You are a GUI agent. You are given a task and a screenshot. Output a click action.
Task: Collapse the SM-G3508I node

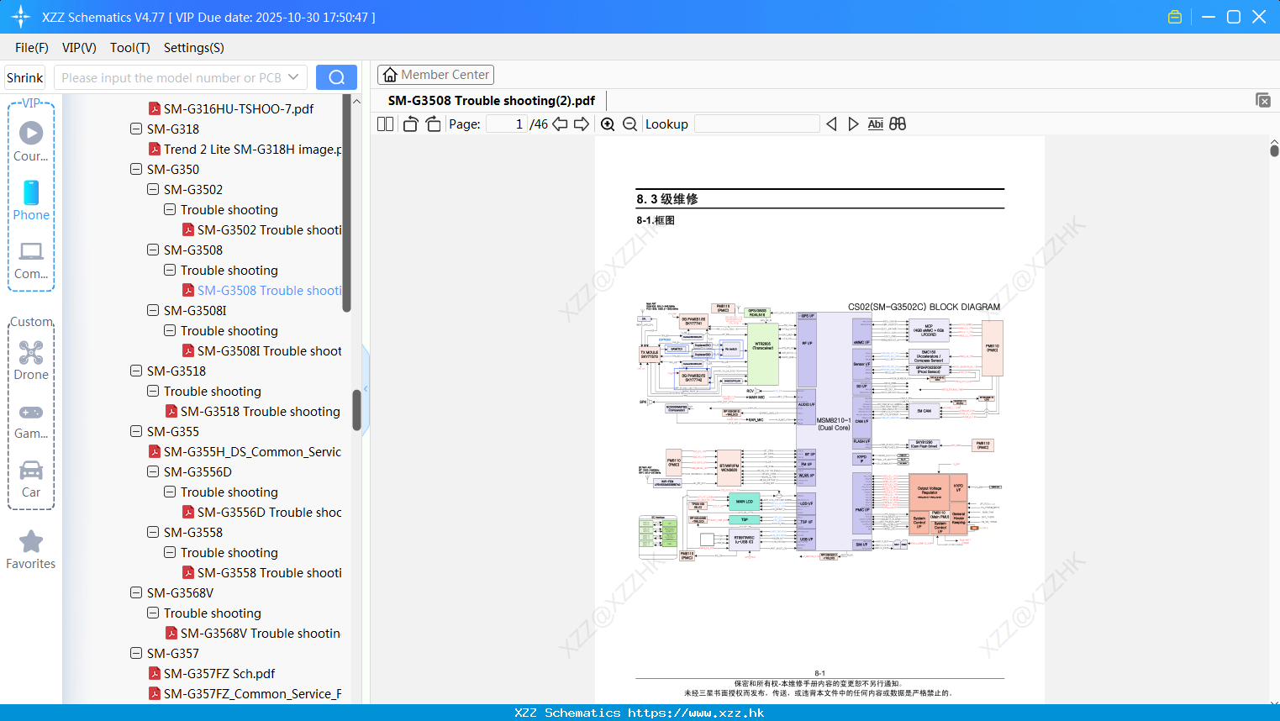[x=153, y=310]
